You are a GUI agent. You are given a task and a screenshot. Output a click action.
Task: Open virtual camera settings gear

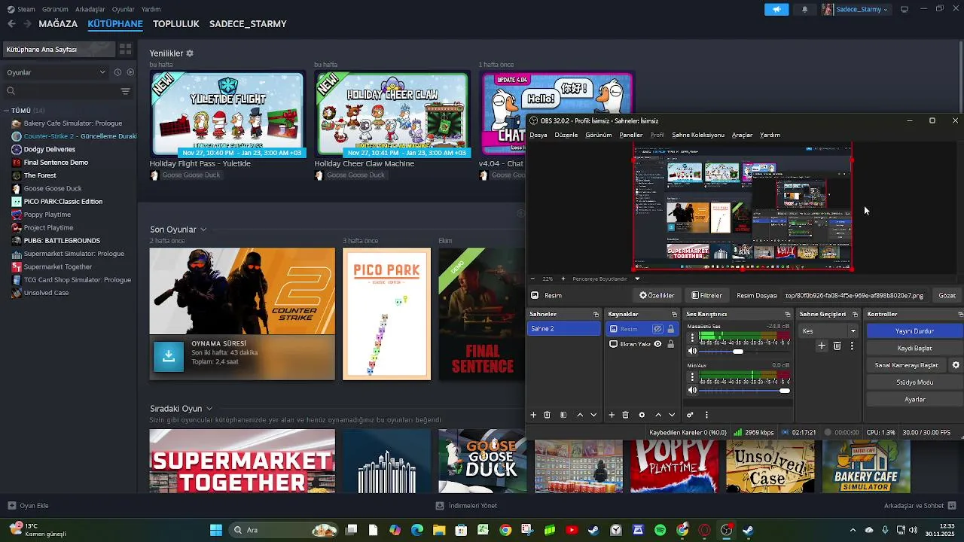coord(956,365)
